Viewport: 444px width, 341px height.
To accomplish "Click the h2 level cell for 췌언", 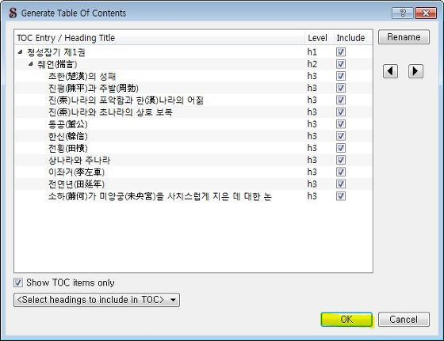I will click(312, 64).
